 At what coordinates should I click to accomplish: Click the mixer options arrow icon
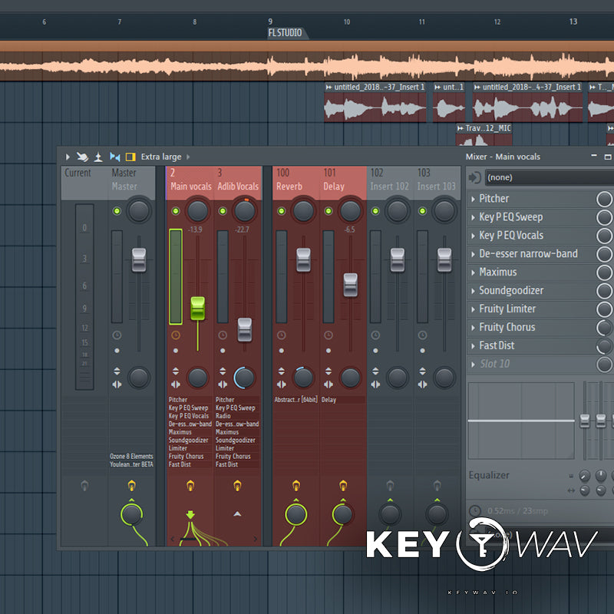pos(68,157)
